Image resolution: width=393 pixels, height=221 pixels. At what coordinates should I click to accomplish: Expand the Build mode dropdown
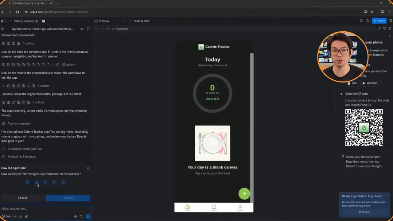pyautogui.click(x=15, y=216)
